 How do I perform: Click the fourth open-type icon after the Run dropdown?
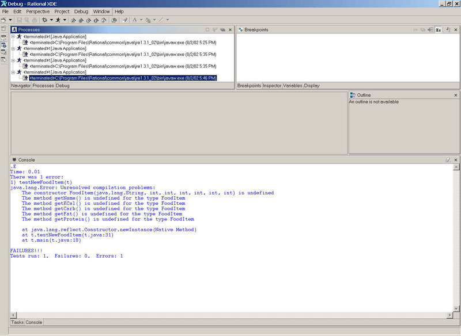[96, 20]
